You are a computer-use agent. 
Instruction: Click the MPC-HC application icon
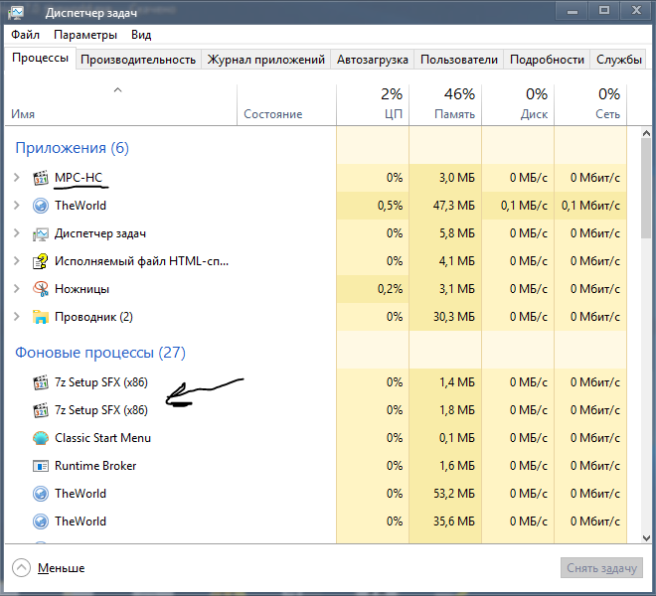[41, 178]
